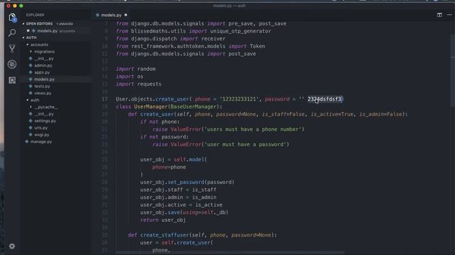
Task: Open settings.py in the explorer
Action: [45, 121]
